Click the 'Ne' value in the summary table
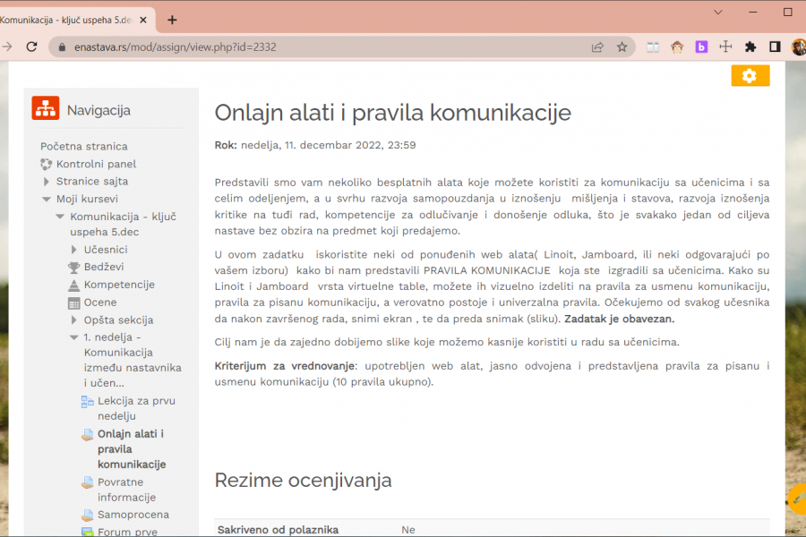Image resolution: width=806 pixels, height=537 pixels. 408,530
